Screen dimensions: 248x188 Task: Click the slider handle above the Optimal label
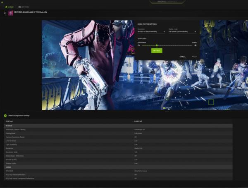(157, 45)
